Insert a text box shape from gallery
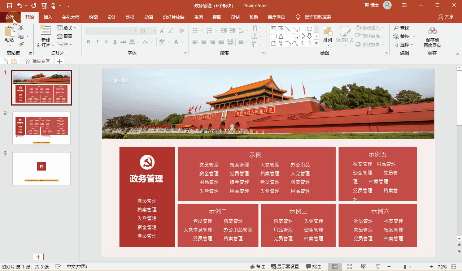This screenshot has height=271, width=462. (x=274, y=29)
